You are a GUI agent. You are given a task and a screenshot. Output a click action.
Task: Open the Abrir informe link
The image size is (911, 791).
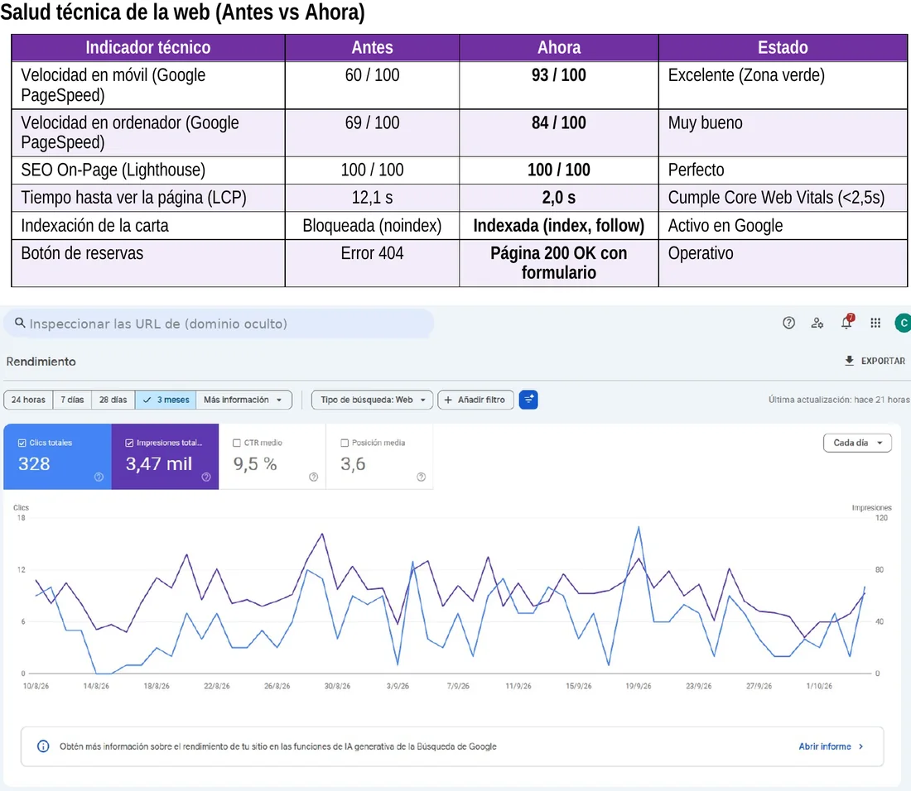coord(831,746)
